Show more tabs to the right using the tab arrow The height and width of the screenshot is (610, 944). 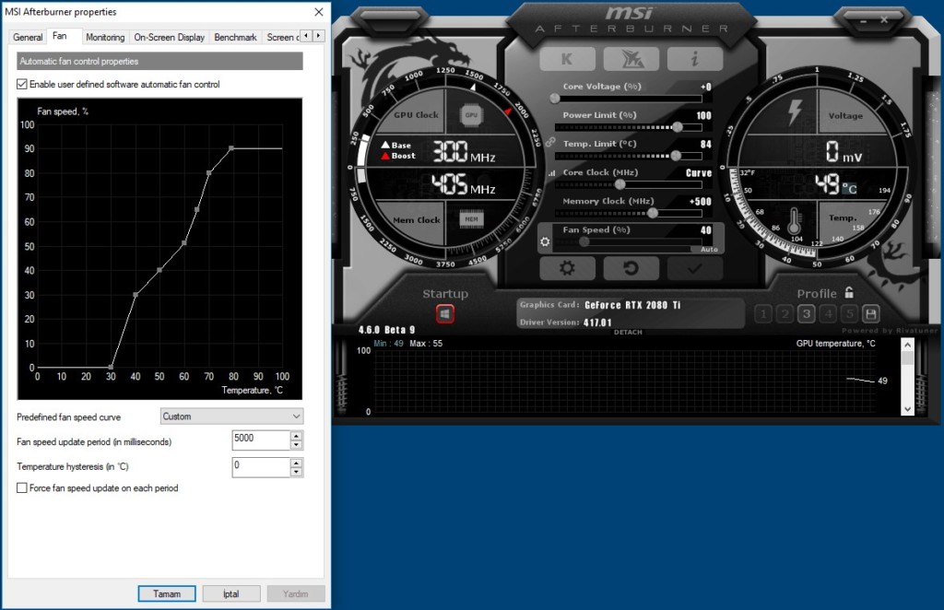click(318, 36)
